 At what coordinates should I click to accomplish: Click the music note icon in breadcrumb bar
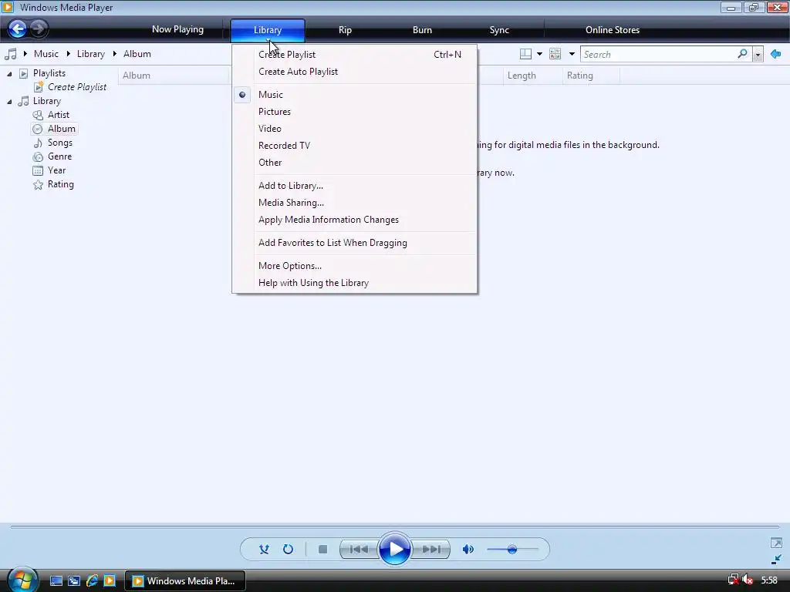[x=11, y=54]
